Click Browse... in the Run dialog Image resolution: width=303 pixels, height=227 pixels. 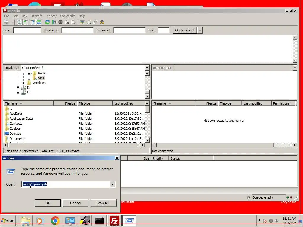pyautogui.click(x=103, y=203)
